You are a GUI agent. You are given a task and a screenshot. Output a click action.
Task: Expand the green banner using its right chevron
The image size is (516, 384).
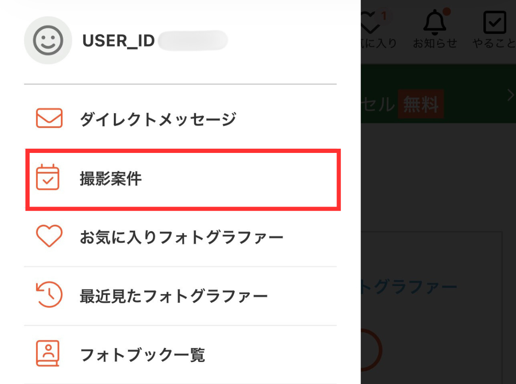point(510,95)
